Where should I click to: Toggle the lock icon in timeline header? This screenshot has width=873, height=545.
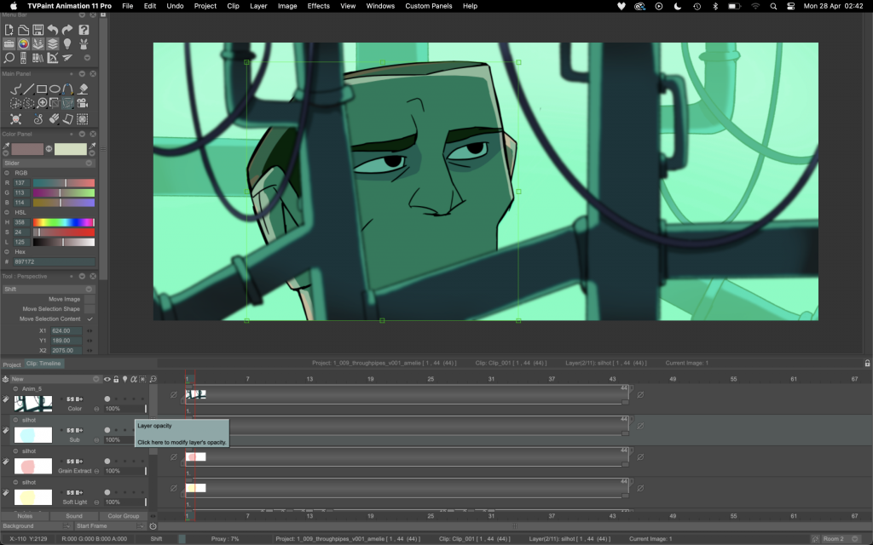click(116, 379)
